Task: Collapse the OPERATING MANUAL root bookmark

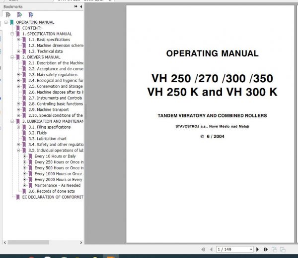Action: click(x=6, y=22)
